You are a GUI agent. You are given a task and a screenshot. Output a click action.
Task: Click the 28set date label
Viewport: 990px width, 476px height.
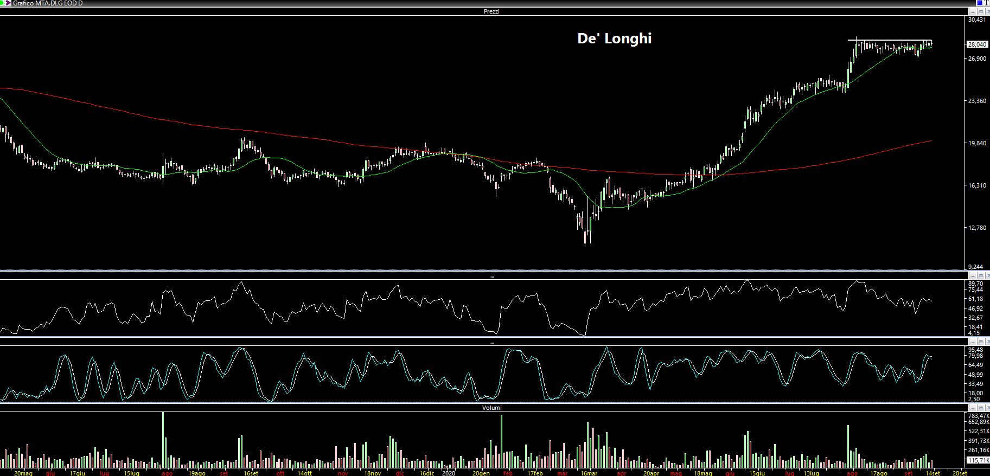(x=960, y=473)
